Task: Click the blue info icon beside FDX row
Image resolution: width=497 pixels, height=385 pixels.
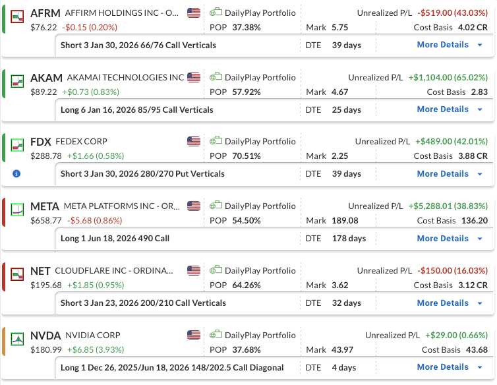Action: point(16,174)
